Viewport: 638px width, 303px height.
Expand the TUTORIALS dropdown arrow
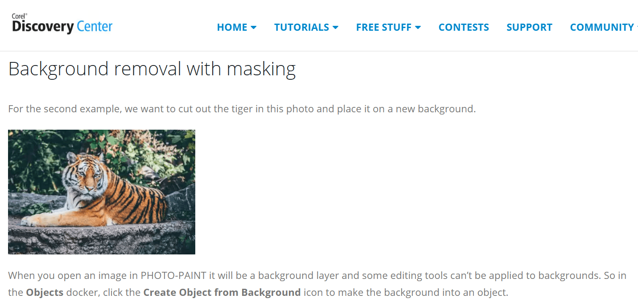click(x=335, y=28)
